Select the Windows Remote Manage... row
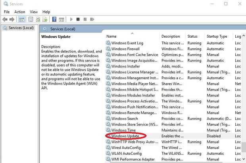Viewport: 246px width, 163px height. click(173, 113)
